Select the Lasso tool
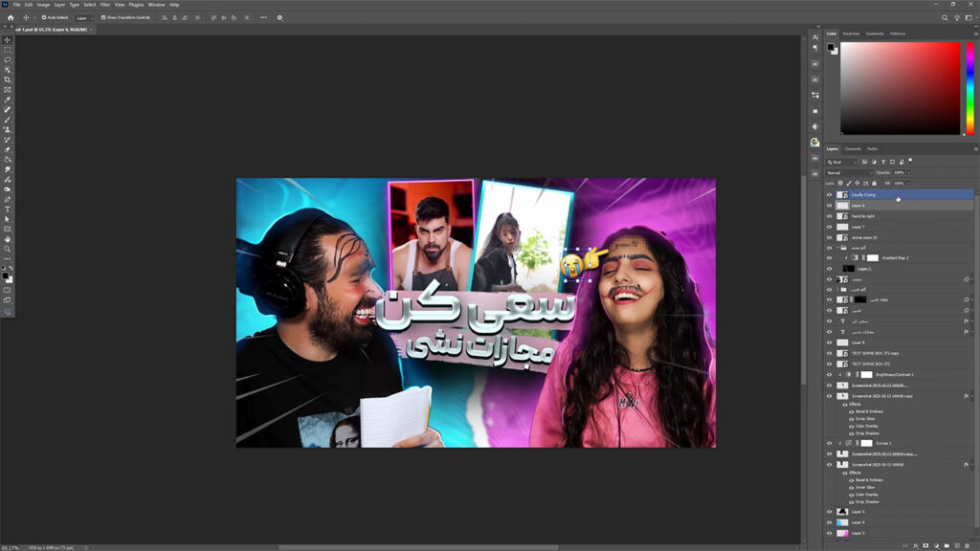The width and height of the screenshot is (980, 551). coord(8,59)
